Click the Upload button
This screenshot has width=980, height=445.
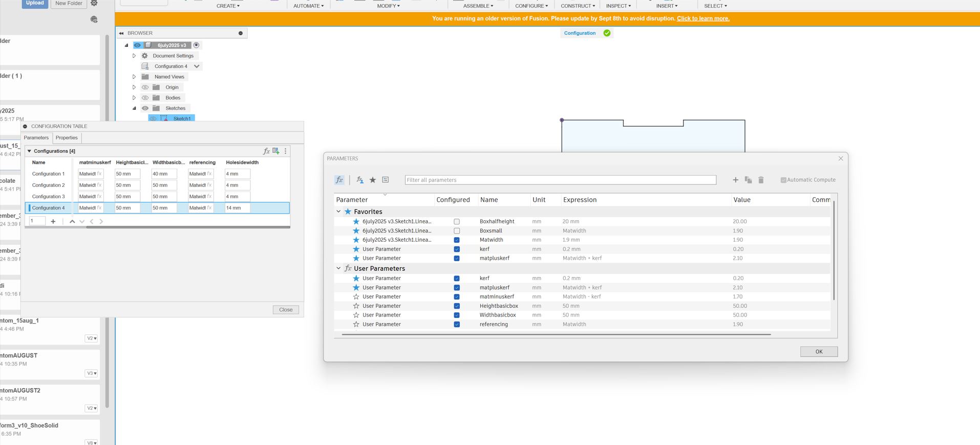coord(35,3)
